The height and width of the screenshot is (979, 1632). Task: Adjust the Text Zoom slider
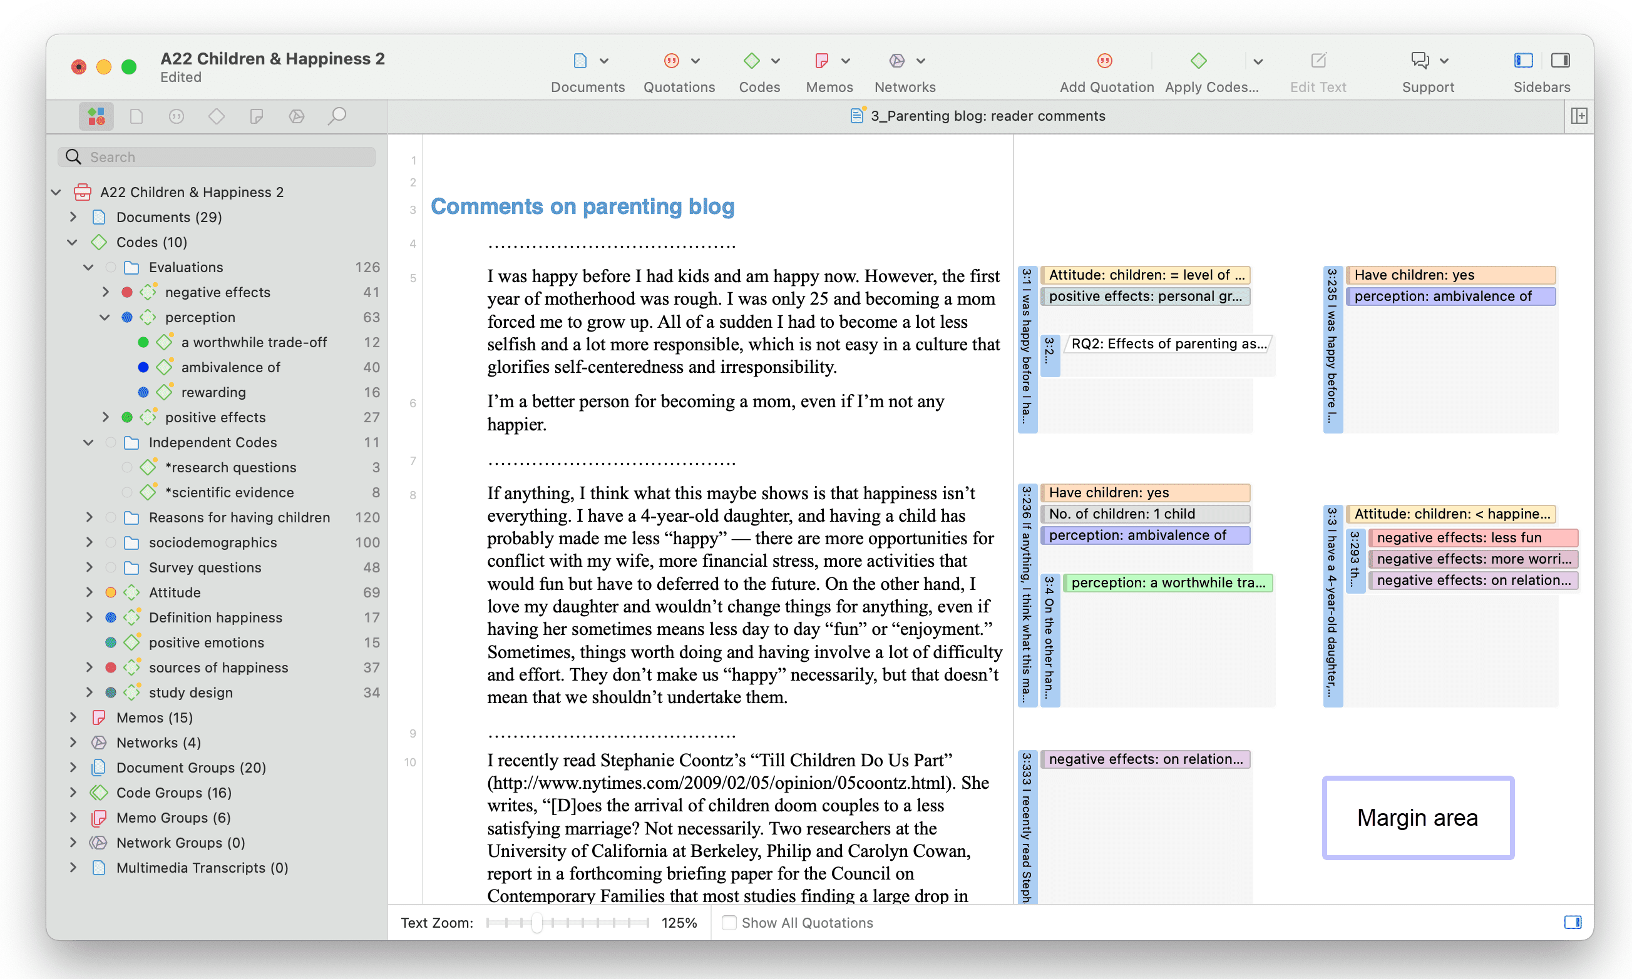click(536, 922)
